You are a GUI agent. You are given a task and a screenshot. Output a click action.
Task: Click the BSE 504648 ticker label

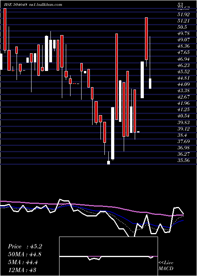pyautogui.click(x=15, y=5)
